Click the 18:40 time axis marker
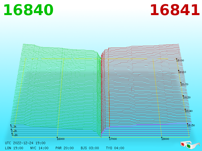The width and height of the screenshot is (202, 151). (x=189, y=111)
